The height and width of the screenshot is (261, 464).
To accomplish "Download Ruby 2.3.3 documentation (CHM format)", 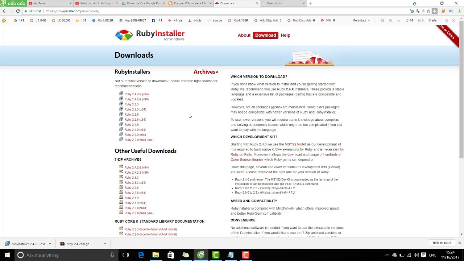I will click(150, 229).
